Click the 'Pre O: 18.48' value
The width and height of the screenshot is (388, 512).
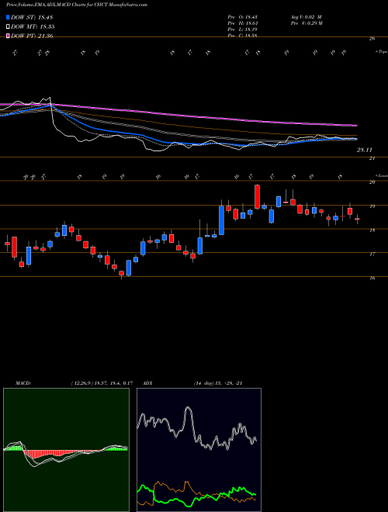[243, 17]
